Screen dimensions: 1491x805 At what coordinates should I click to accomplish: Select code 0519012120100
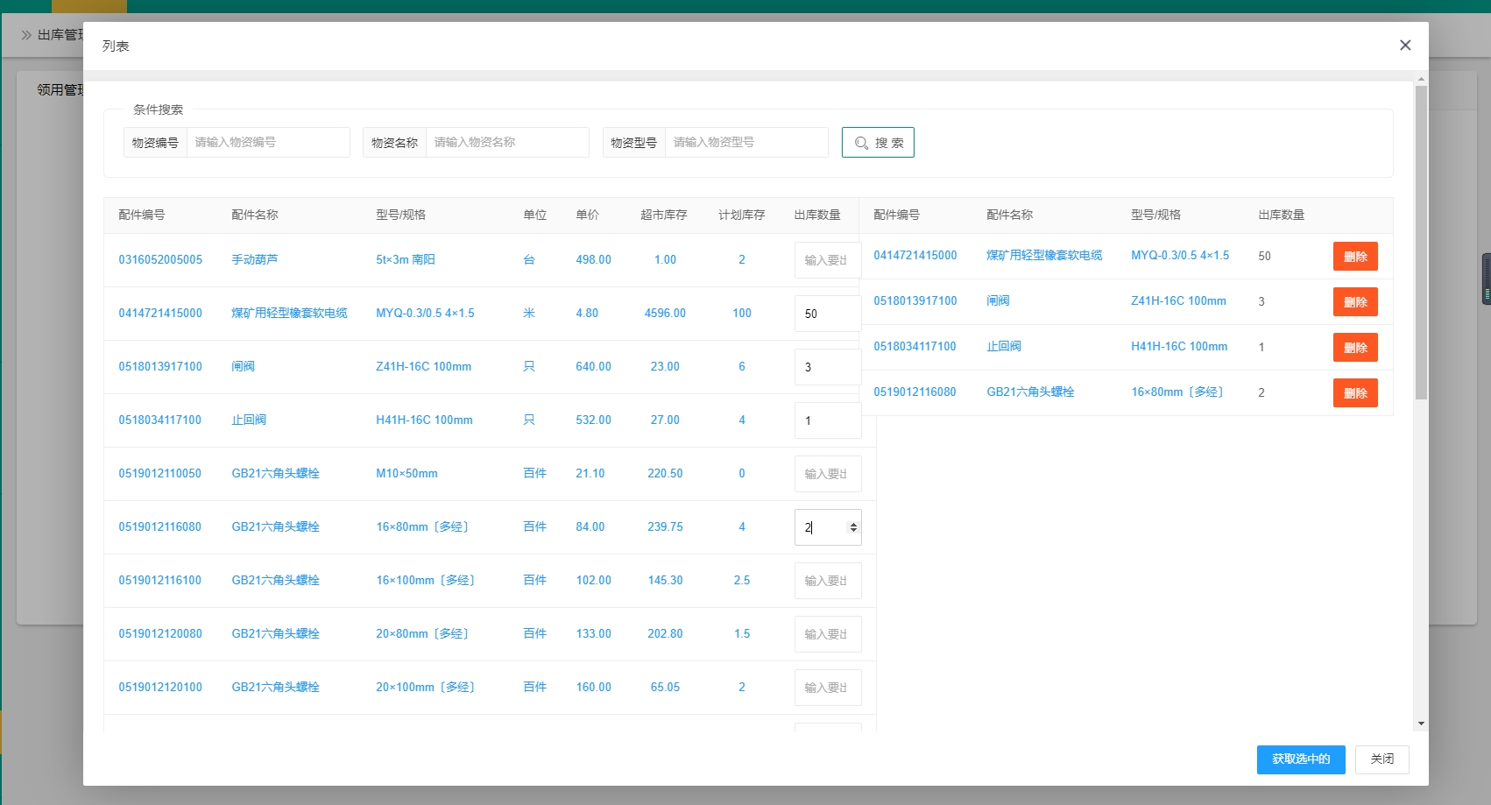pyautogui.click(x=160, y=688)
